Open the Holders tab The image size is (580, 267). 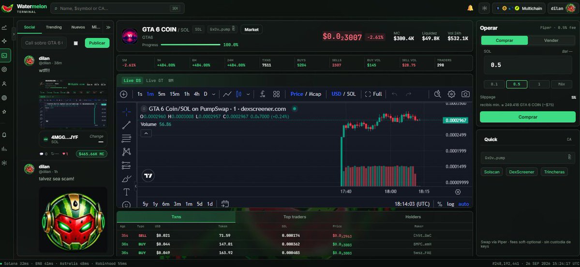pyautogui.click(x=413, y=217)
